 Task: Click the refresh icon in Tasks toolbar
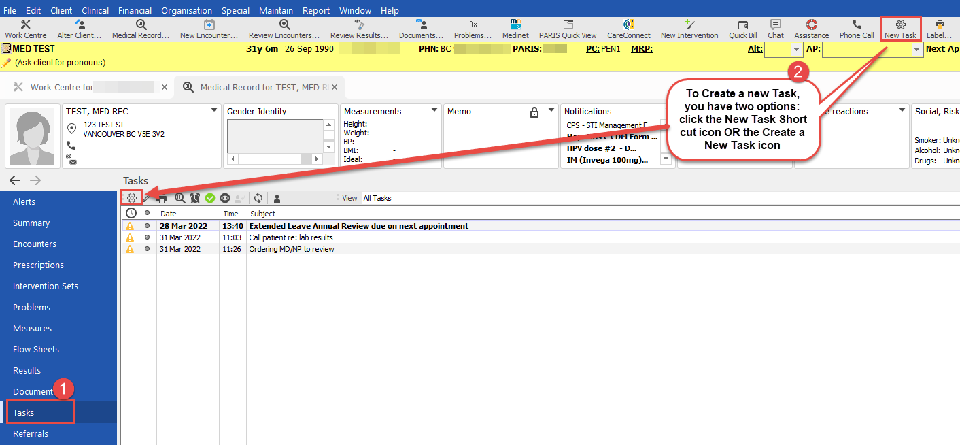(258, 198)
